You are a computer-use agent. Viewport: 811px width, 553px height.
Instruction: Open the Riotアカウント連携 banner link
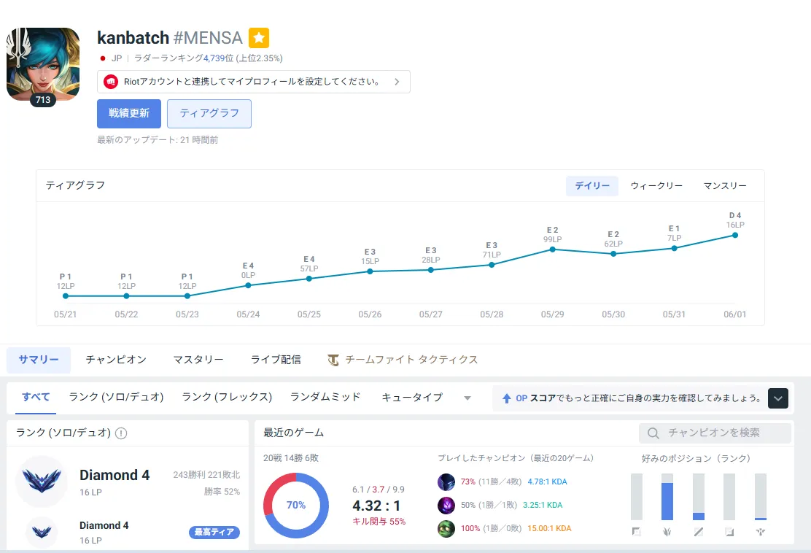tap(254, 82)
